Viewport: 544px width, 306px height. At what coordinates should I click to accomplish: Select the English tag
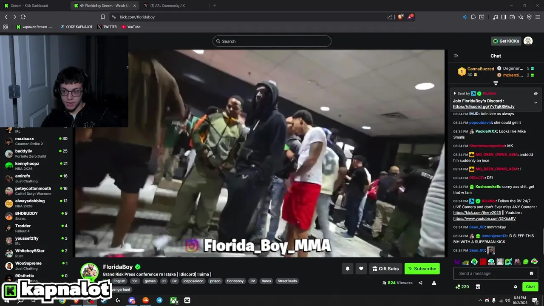click(x=119, y=281)
